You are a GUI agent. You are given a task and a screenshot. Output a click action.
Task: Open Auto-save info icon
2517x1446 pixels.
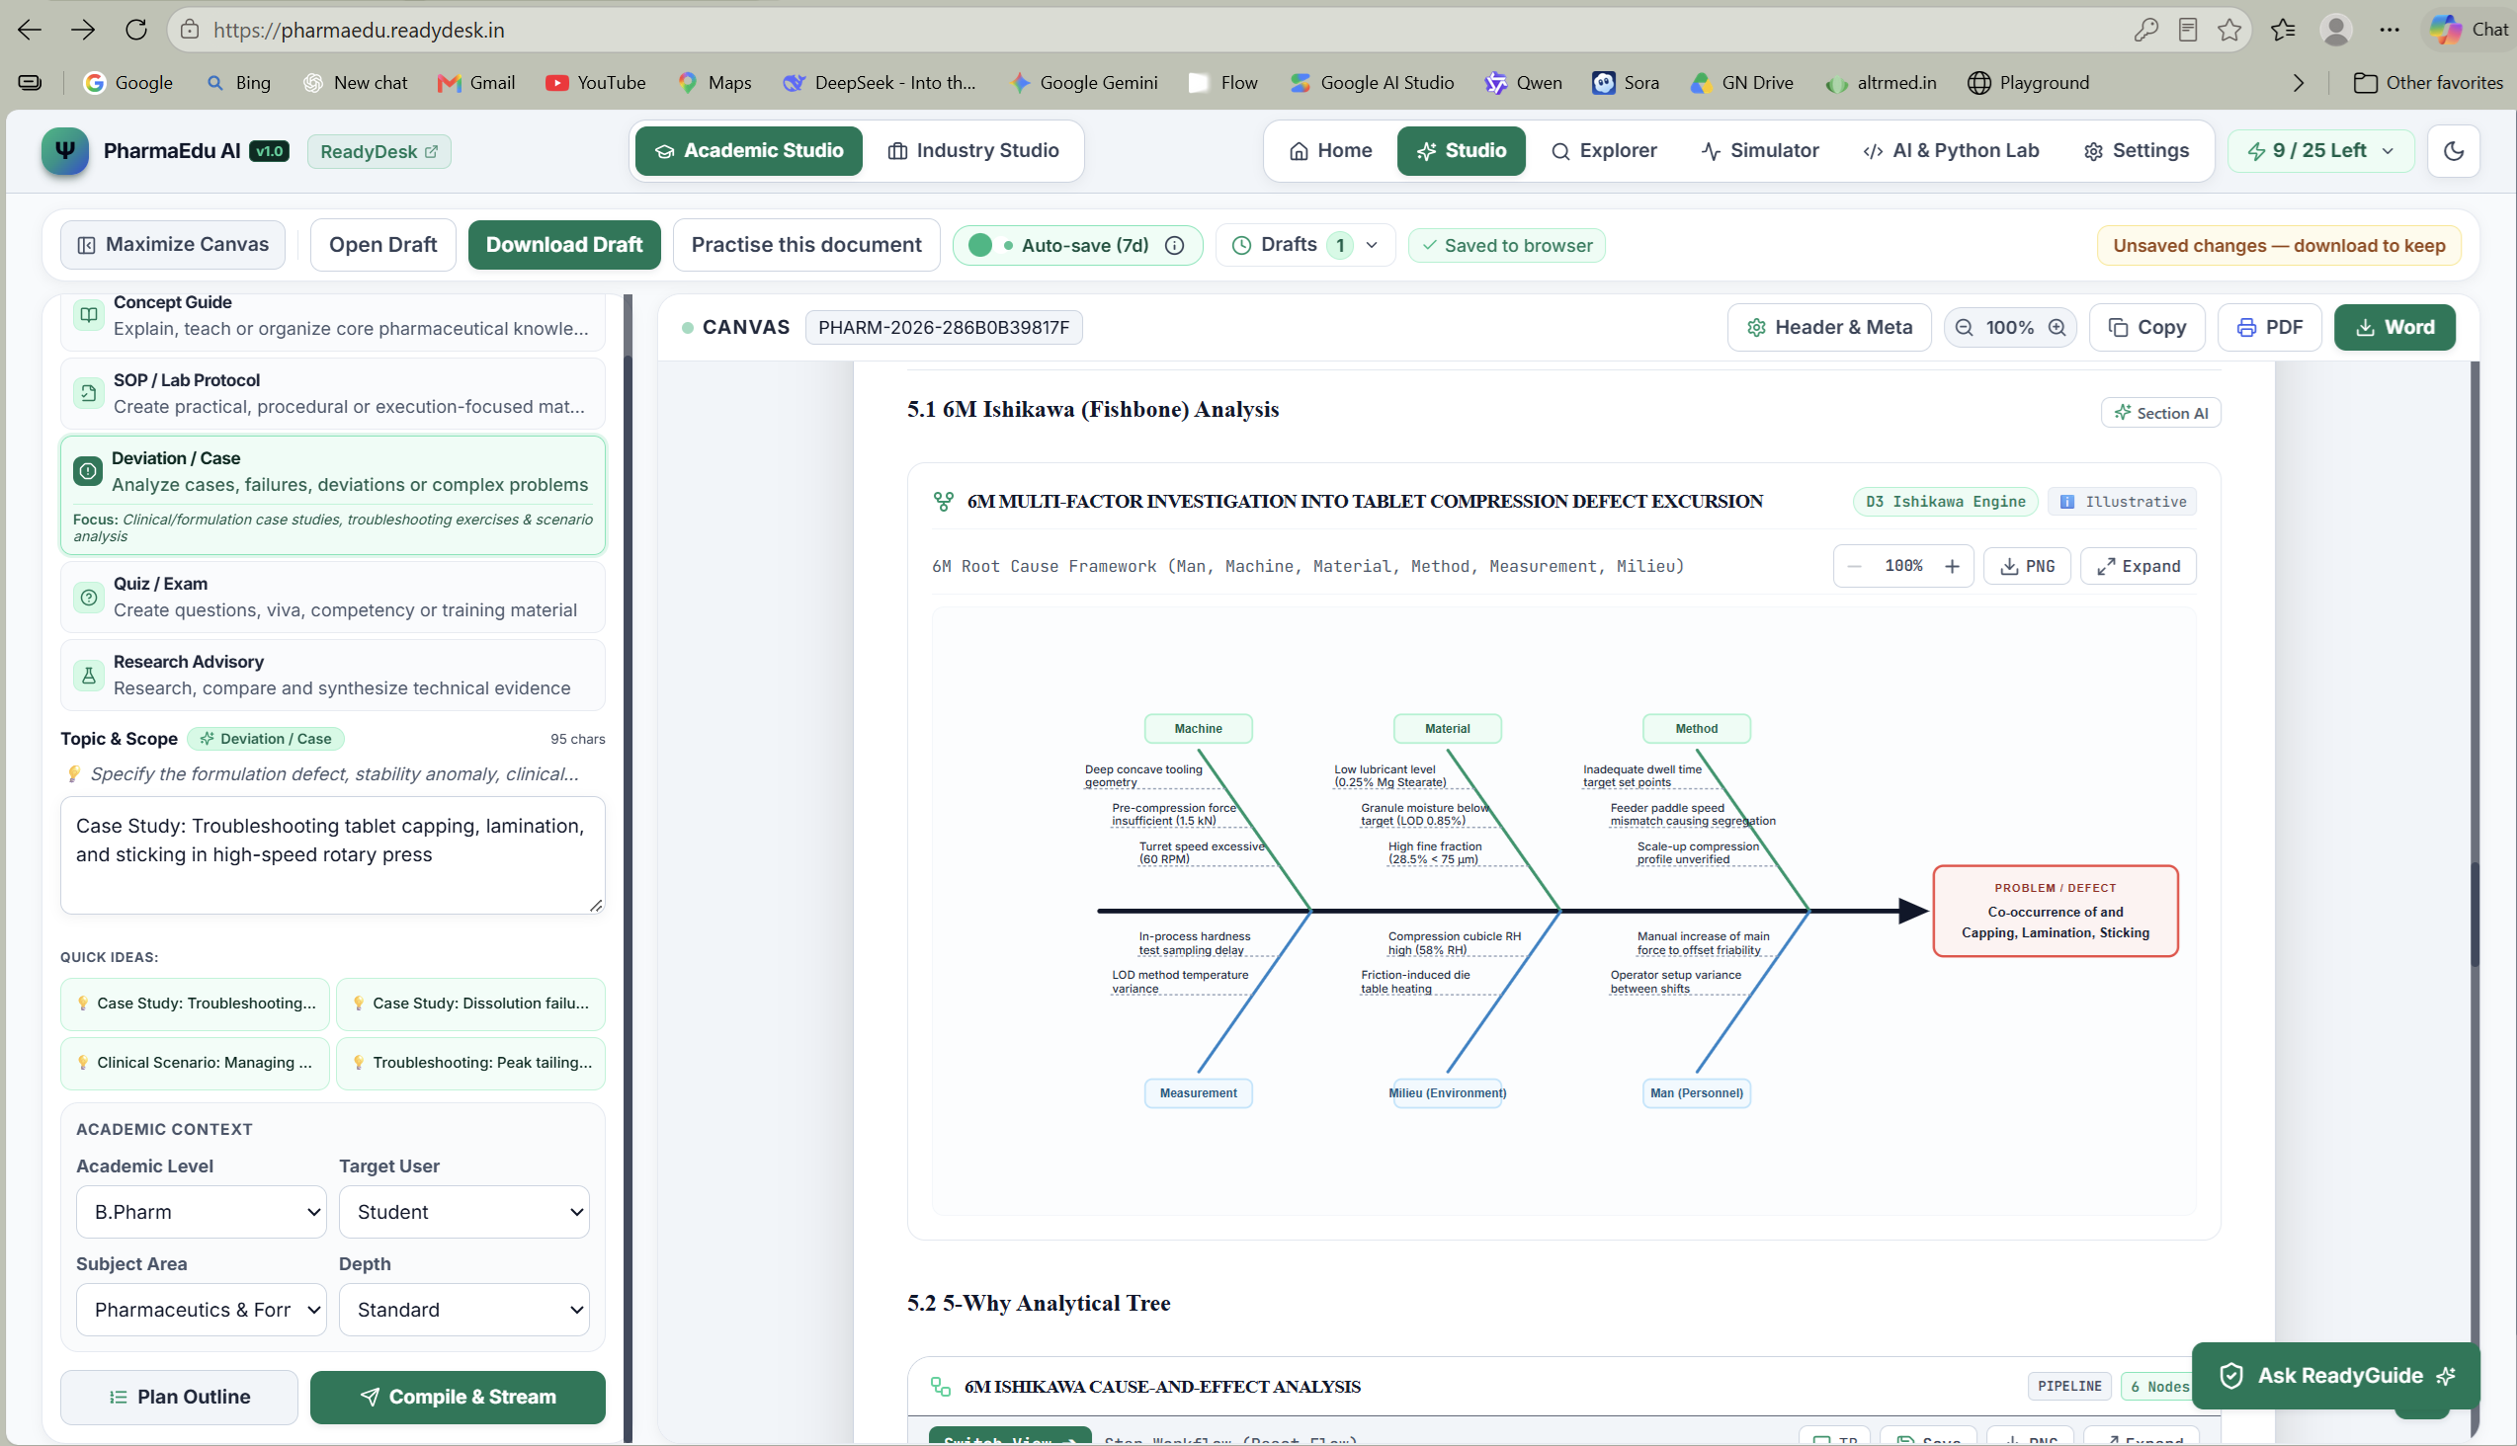[1175, 245]
